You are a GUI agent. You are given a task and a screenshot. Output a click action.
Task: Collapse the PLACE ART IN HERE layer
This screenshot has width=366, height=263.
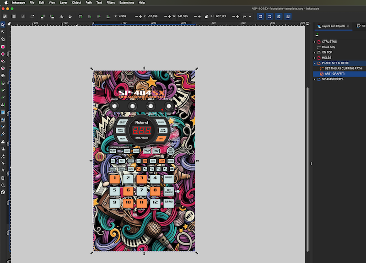[x=315, y=63]
